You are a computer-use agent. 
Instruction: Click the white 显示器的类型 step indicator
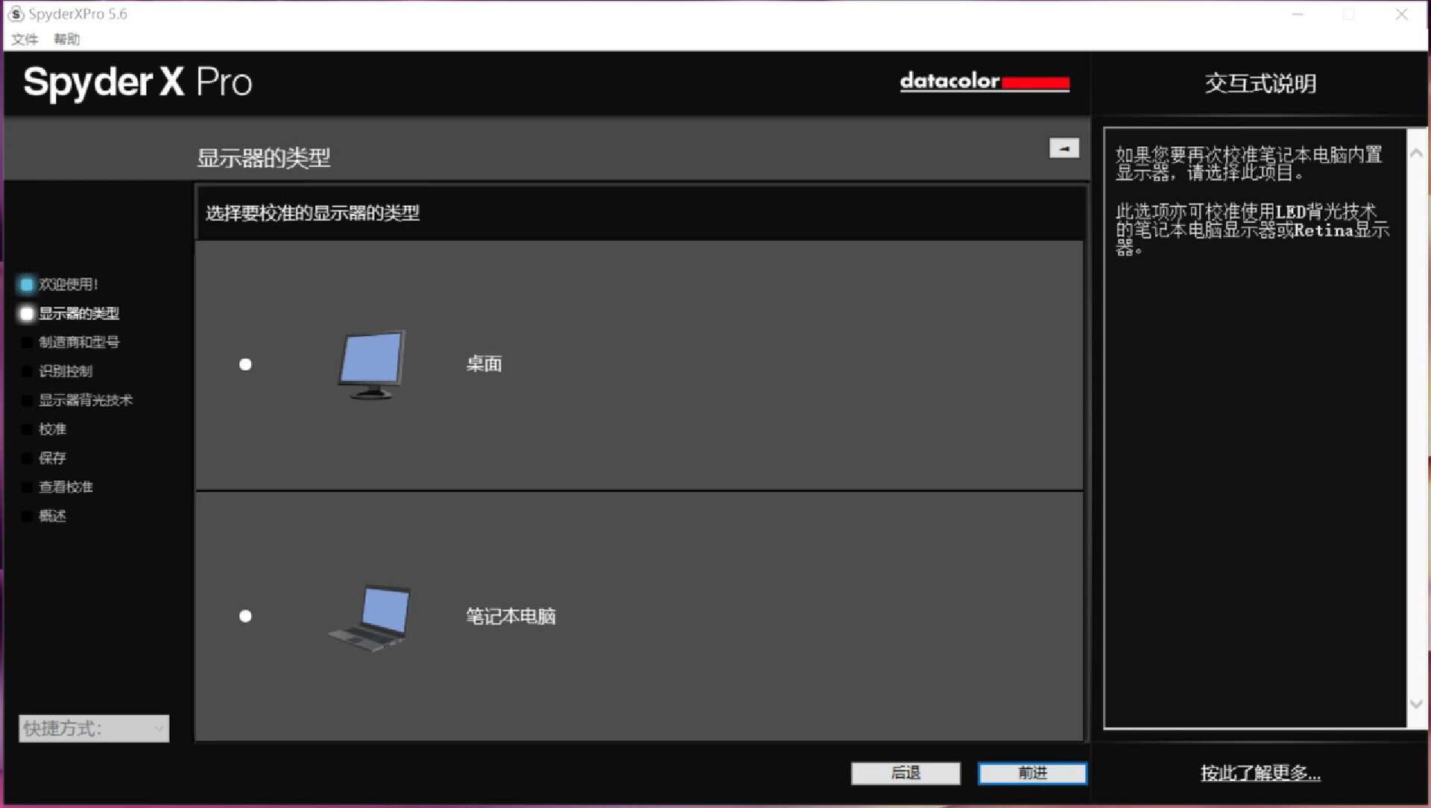pyautogui.click(x=27, y=314)
